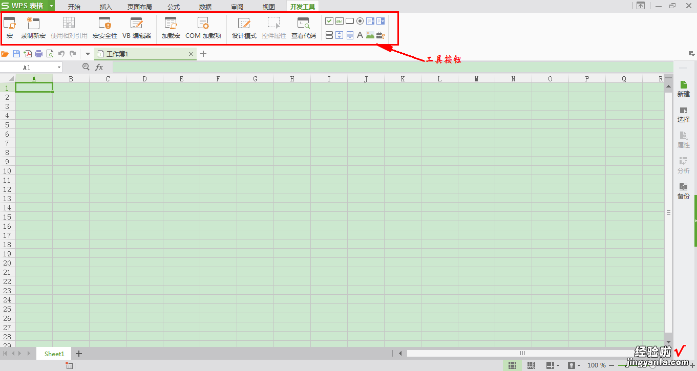
Task: Open the WPS 表格 application menu arrow
Action: pyautogui.click(x=51, y=6)
